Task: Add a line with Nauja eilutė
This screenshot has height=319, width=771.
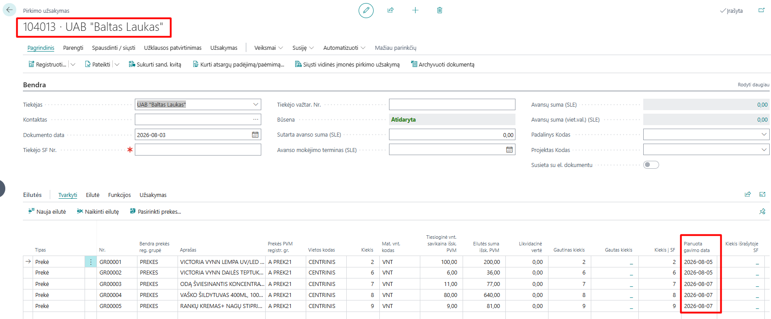Action: 47,211
